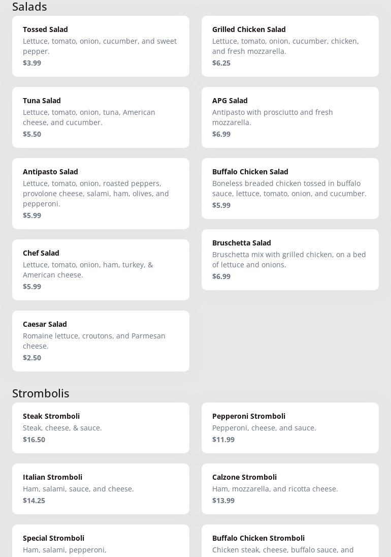Select the Buffalo Chicken Stromboli item

[x=290, y=542]
